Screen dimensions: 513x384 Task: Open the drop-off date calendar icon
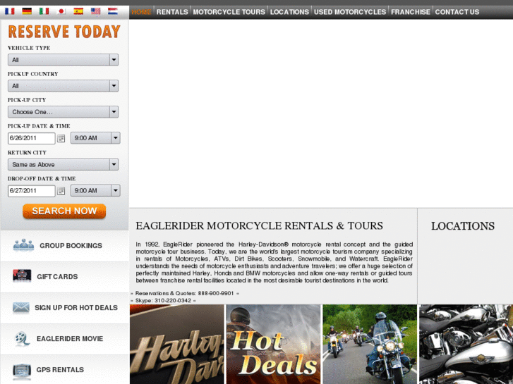[61, 191]
